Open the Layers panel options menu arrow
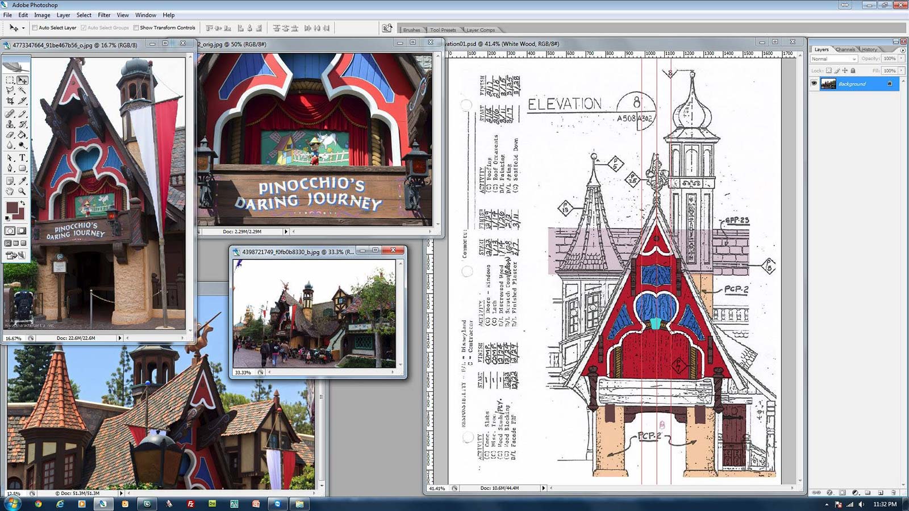The height and width of the screenshot is (511, 909). (902, 50)
